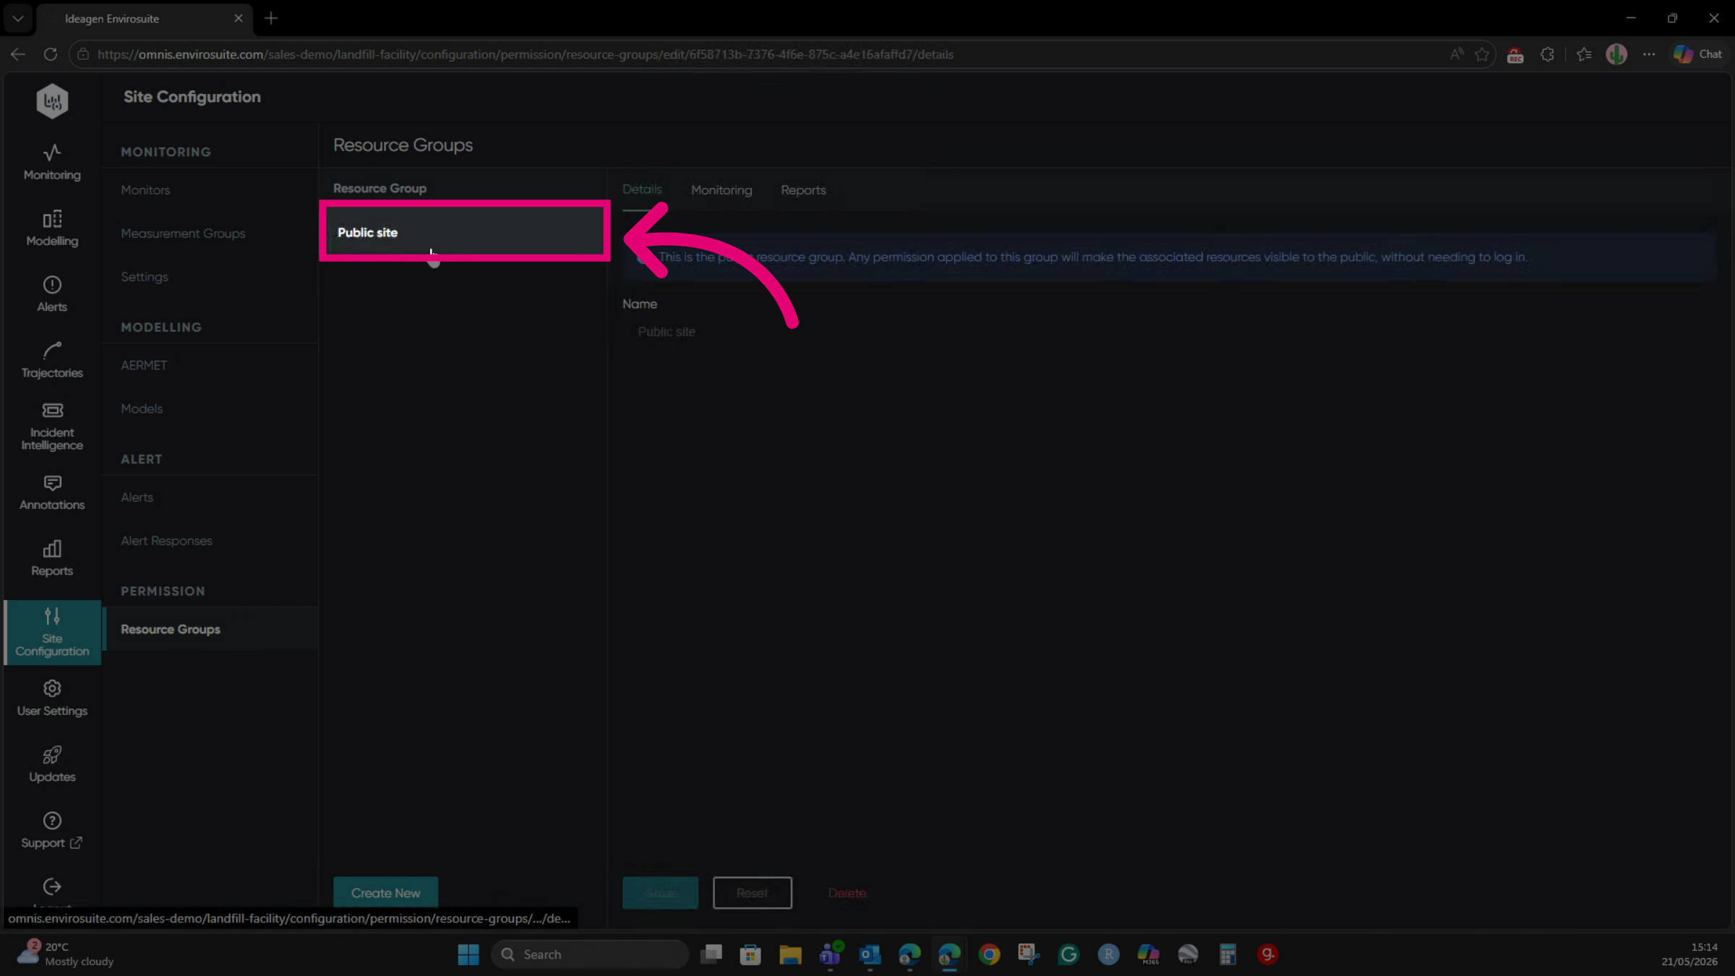Close the Ideagen Envirosuite tab
Viewport: 1735px width, 976px height.
click(239, 18)
